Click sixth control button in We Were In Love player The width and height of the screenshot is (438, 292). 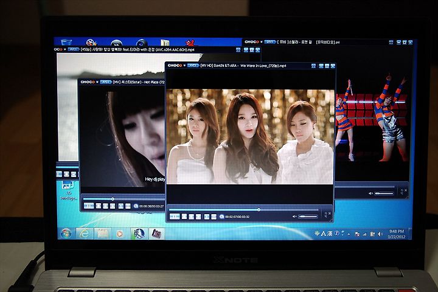[x=214, y=217]
